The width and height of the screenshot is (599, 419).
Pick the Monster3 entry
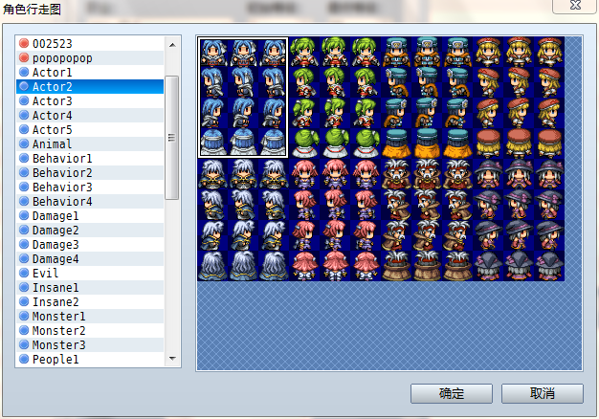(x=90, y=345)
